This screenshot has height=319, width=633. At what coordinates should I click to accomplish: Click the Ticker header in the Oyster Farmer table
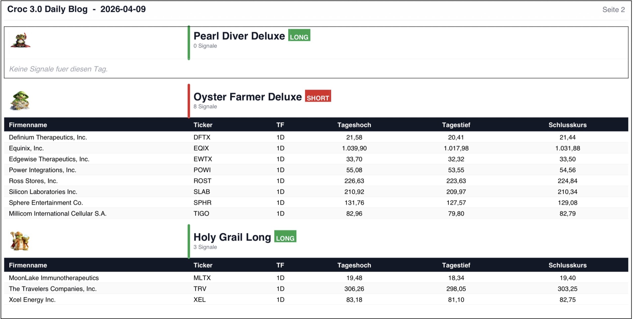(x=203, y=125)
